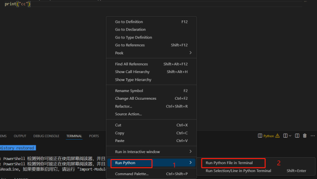
Task: Expand the Peek submenu arrow
Action: point(190,53)
